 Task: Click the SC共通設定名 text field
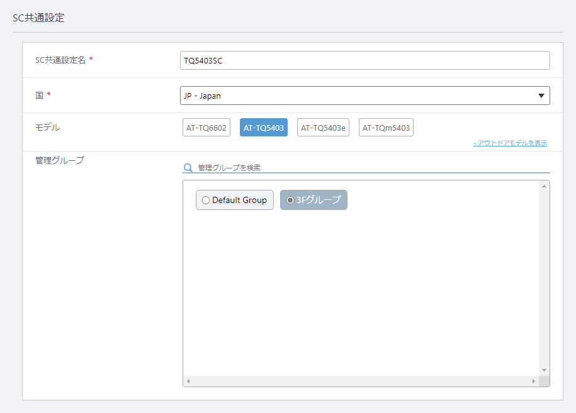(364, 60)
